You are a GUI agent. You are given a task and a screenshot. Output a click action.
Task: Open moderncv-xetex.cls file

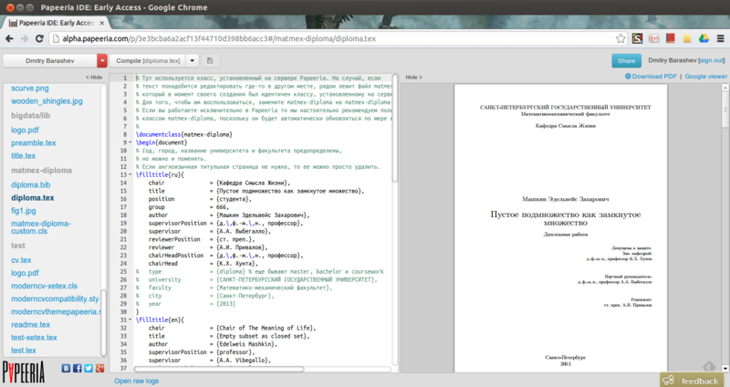pos(44,286)
